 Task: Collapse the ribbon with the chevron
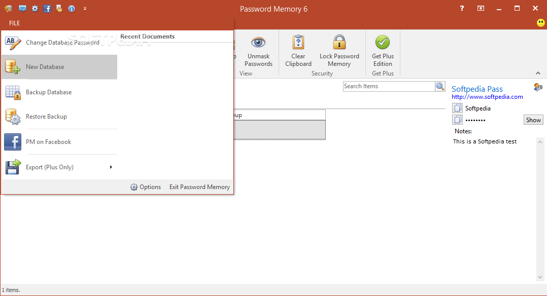click(x=538, y=73)
